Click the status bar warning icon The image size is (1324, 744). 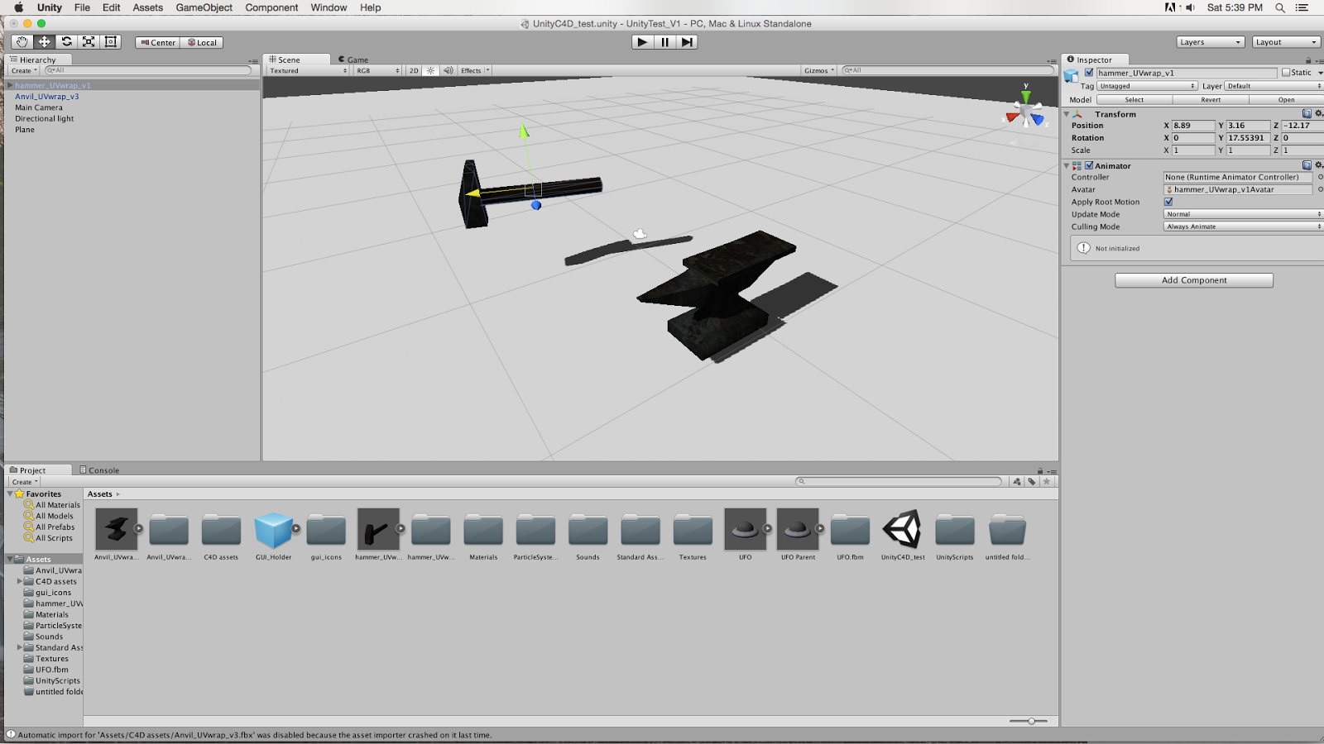point(11,734)
